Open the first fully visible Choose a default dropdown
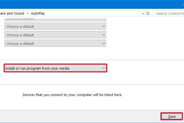184x123 pixels. tap(55, 27)
